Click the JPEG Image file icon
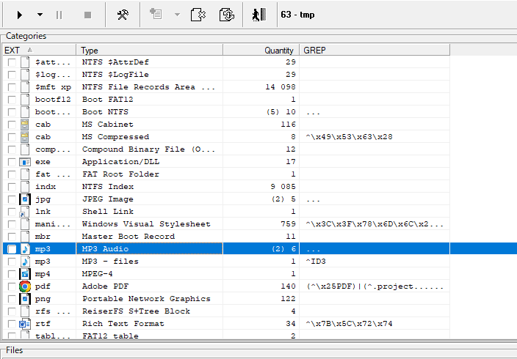517x359 pixels. tap(25, 199)
